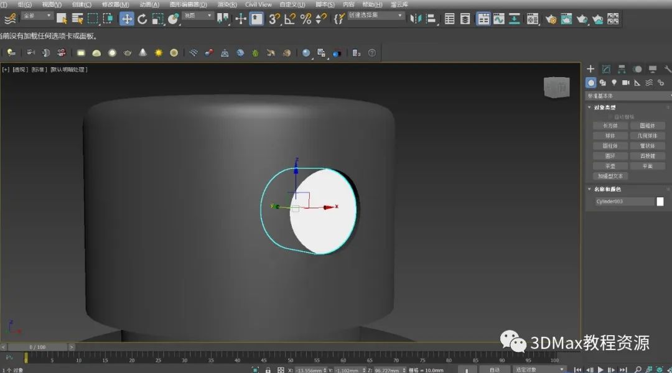Viewport: 672px width, 373px height.
Task: Switch to the Modify panel tab
Action: click(x=605, y=69)
